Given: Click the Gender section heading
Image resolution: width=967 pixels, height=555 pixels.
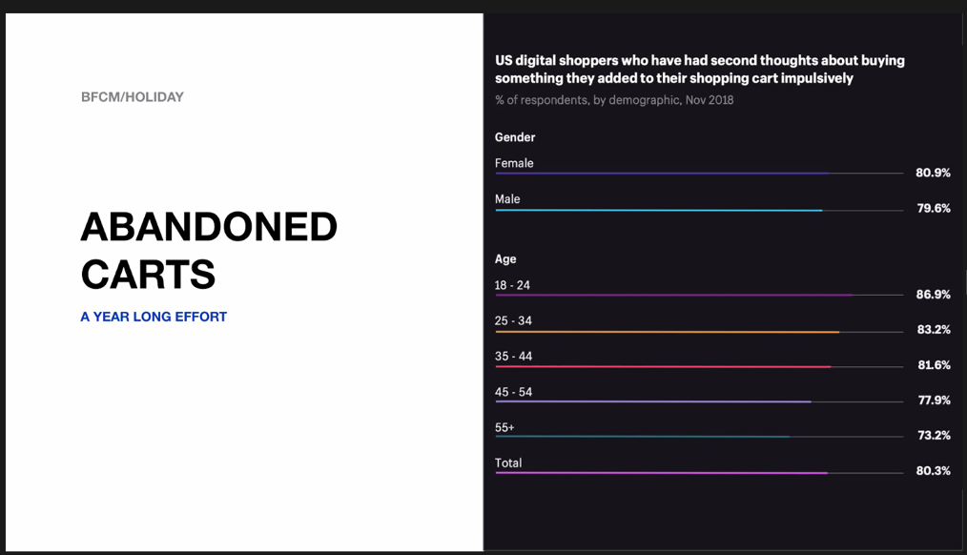Looking at the screenshot, I should pyautogui.click(x=515, y=137).
